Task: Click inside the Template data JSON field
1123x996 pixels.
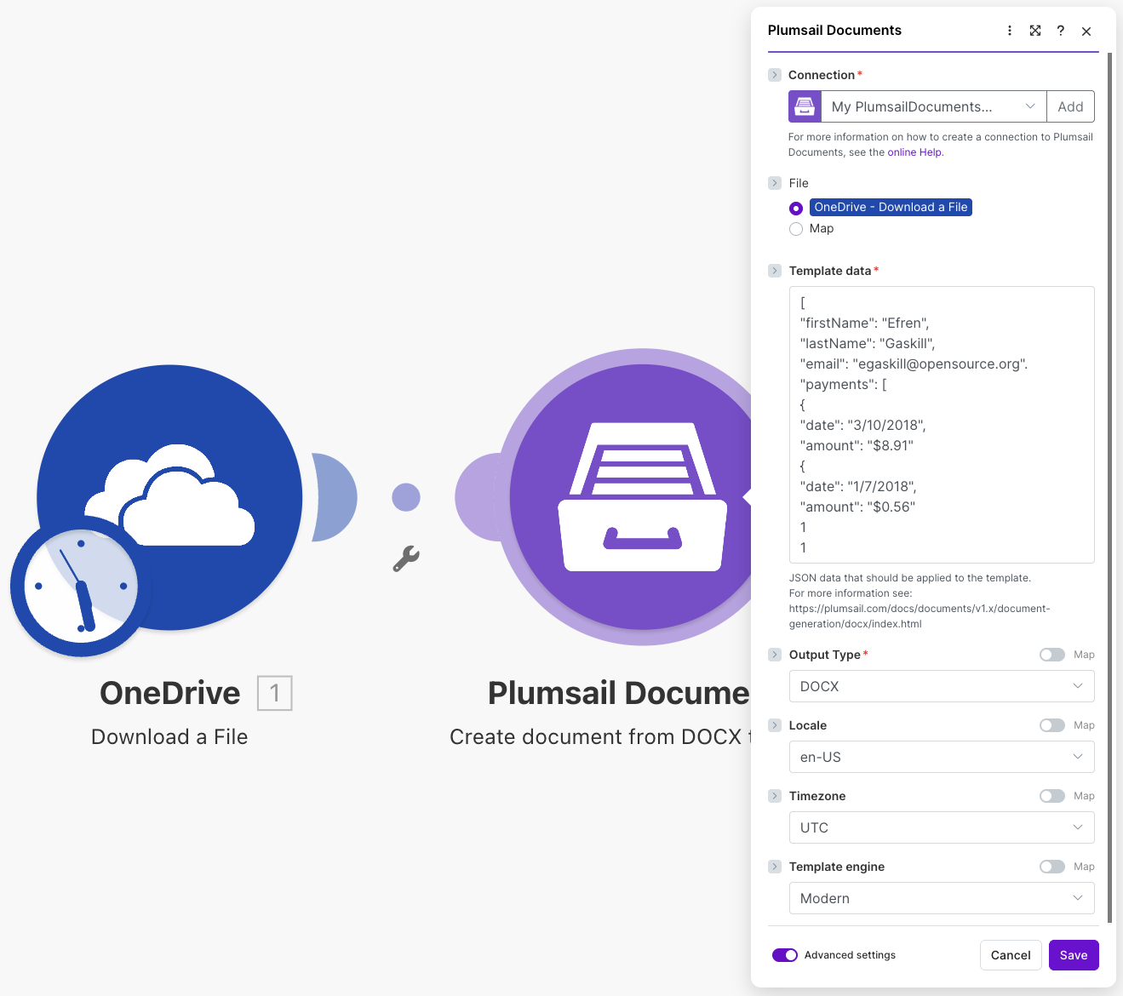Action: (x=942, y=425)
